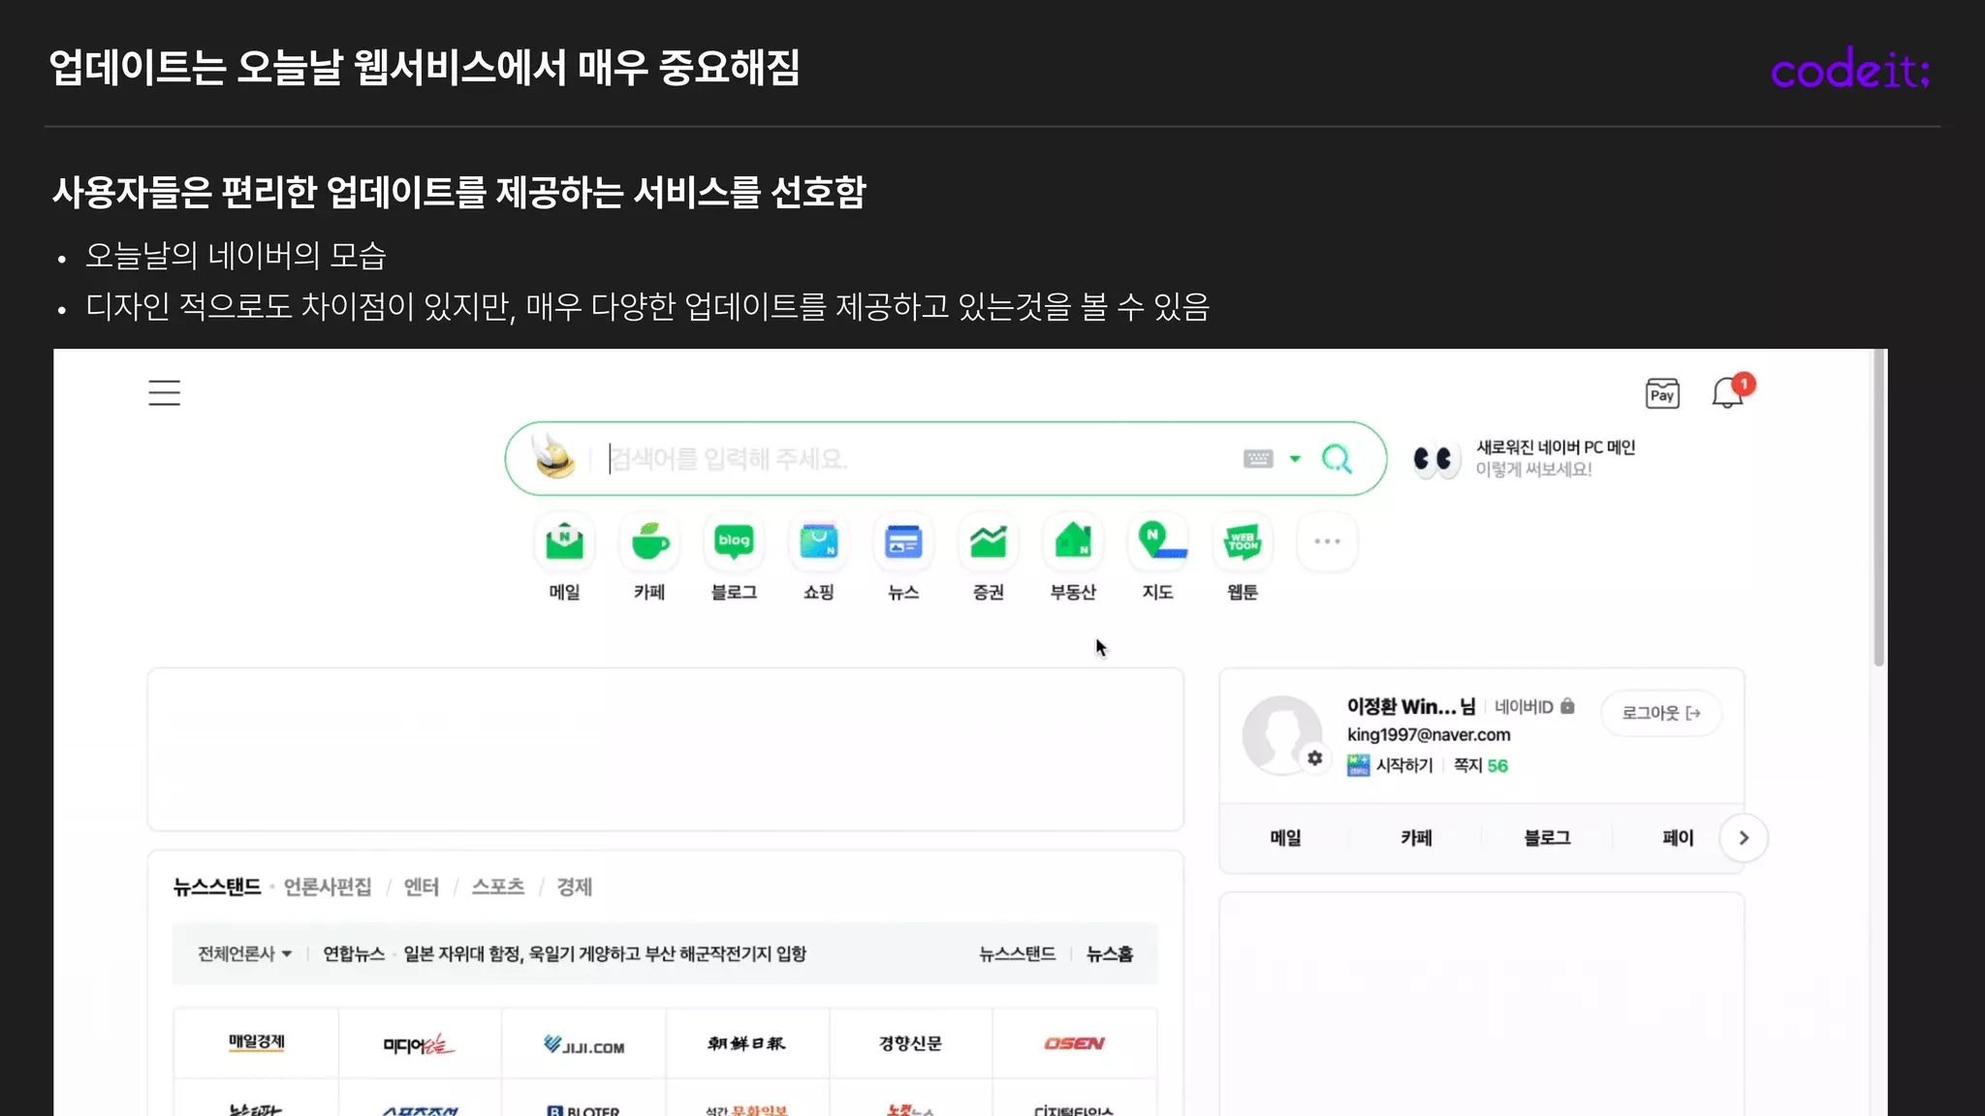Image resolution: width=1985 pixels, height=1116 pixels.
Task: Open the 블로그 service icon
Action: point(734,542)
